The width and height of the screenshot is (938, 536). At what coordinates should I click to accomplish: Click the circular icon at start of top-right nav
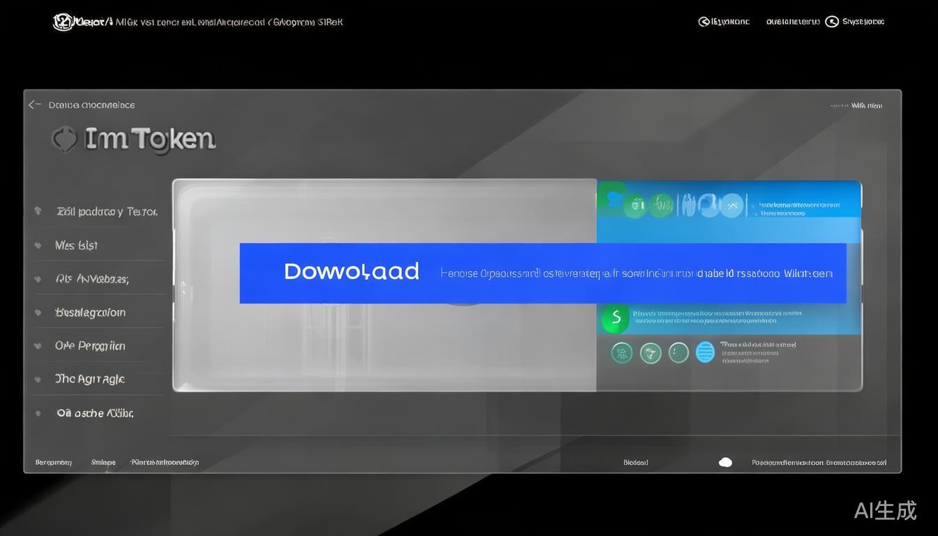(704, 22)
